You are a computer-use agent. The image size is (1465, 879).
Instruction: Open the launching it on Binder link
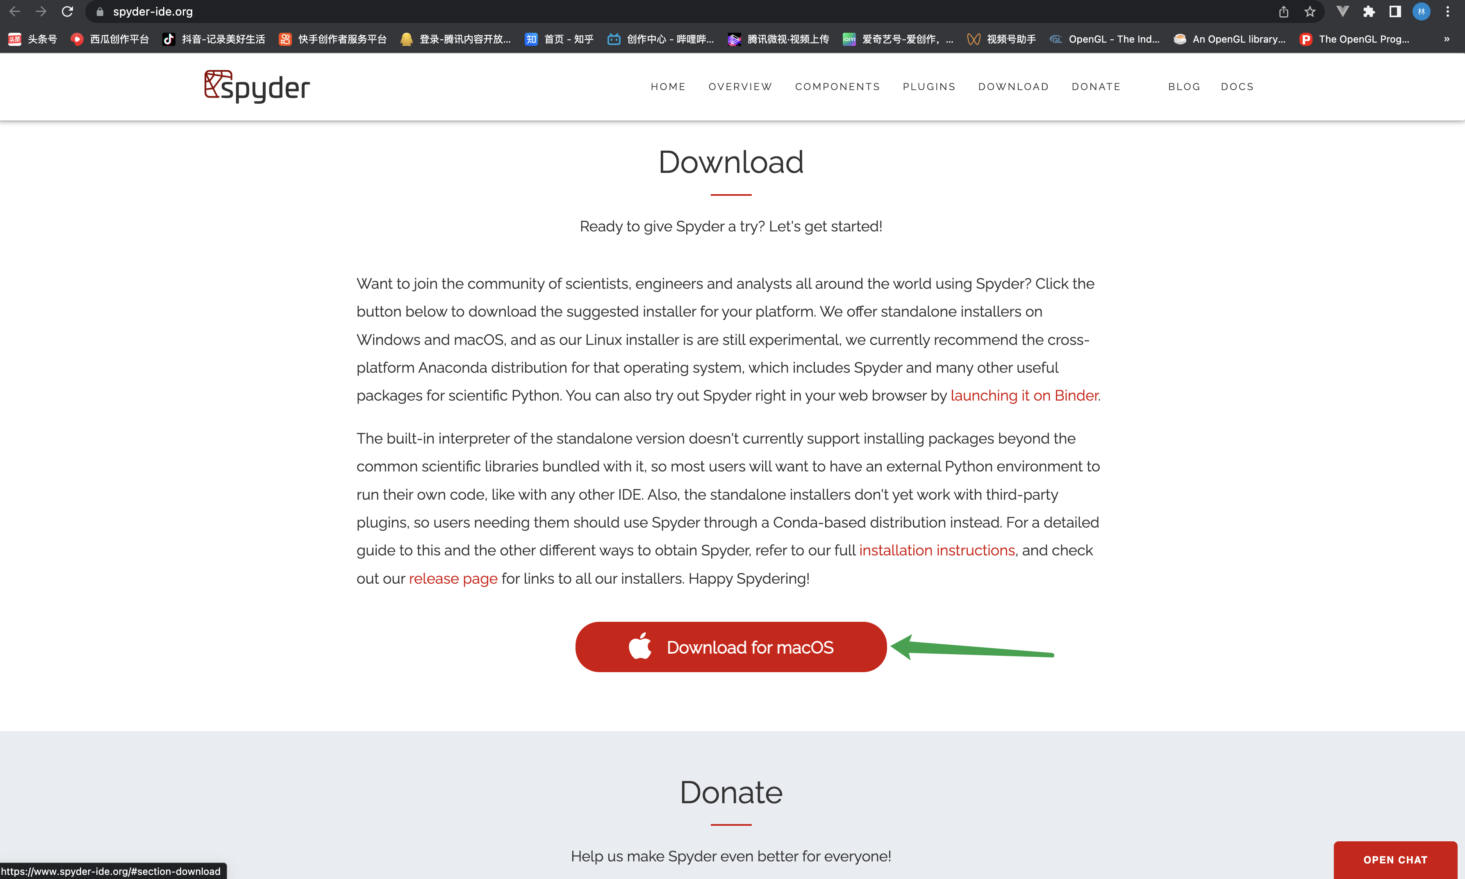[1025, 396]
